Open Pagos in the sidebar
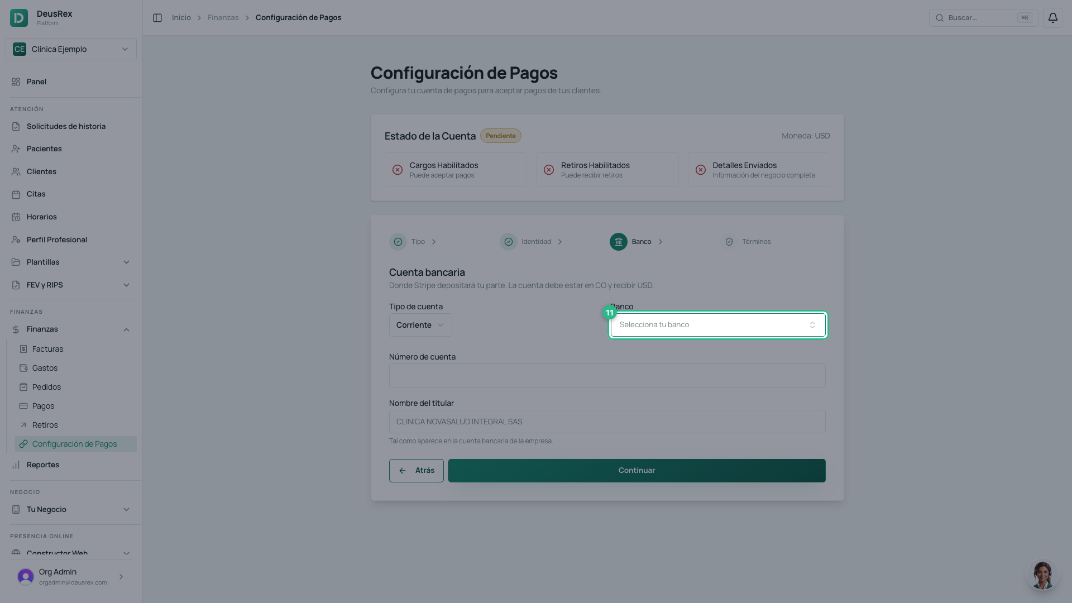1072x603 pixels. coord(75,406)
